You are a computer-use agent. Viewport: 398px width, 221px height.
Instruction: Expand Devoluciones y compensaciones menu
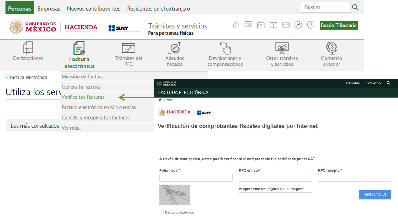click(225, 54)
